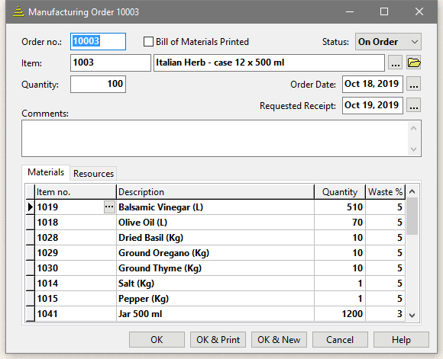Viewport: 443px width, 359px height.
Task: Open Requested Receipt date picker button
Action: [414, 105]
